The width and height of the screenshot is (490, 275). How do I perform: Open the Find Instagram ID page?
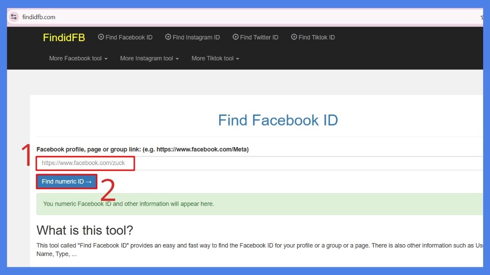pyautogui.click(x=196, y=37)
